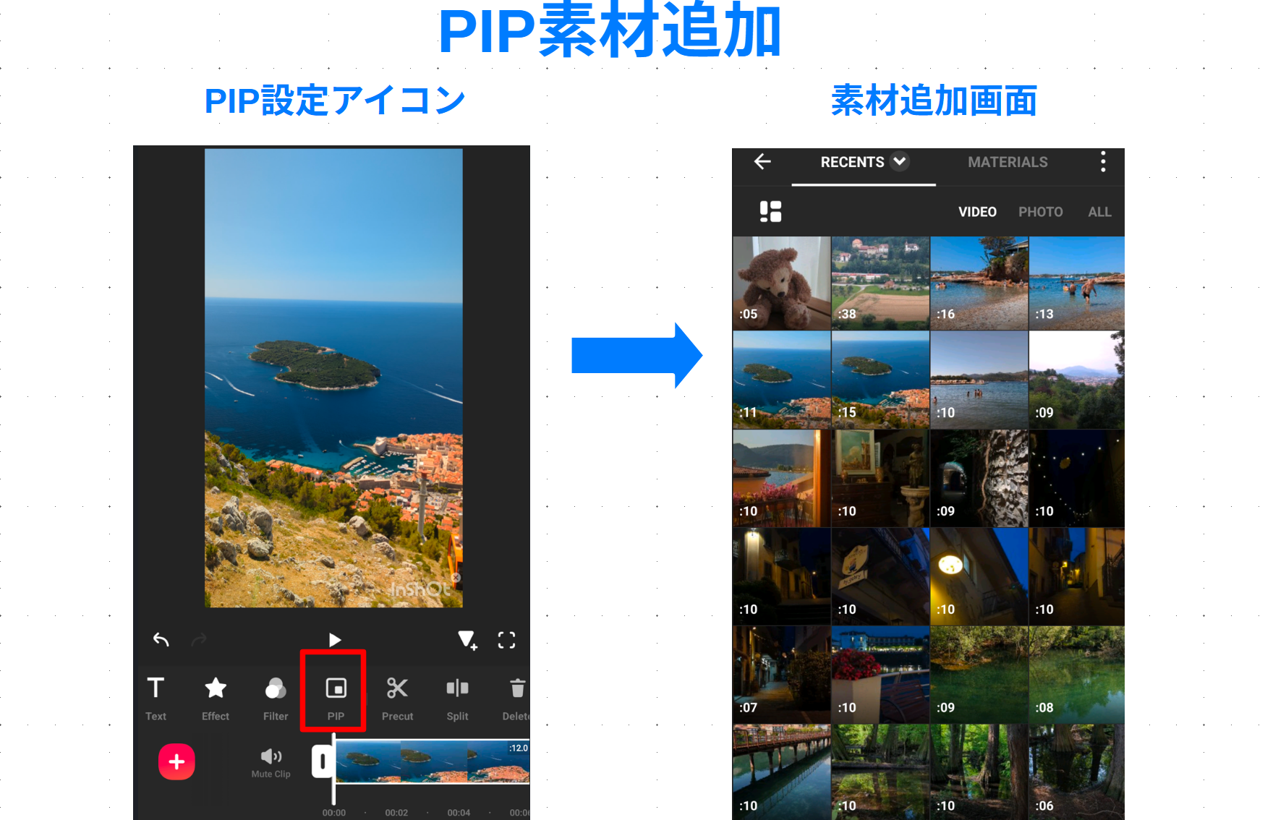
Task: Play the video preview
Action: (x=334, y=640)
